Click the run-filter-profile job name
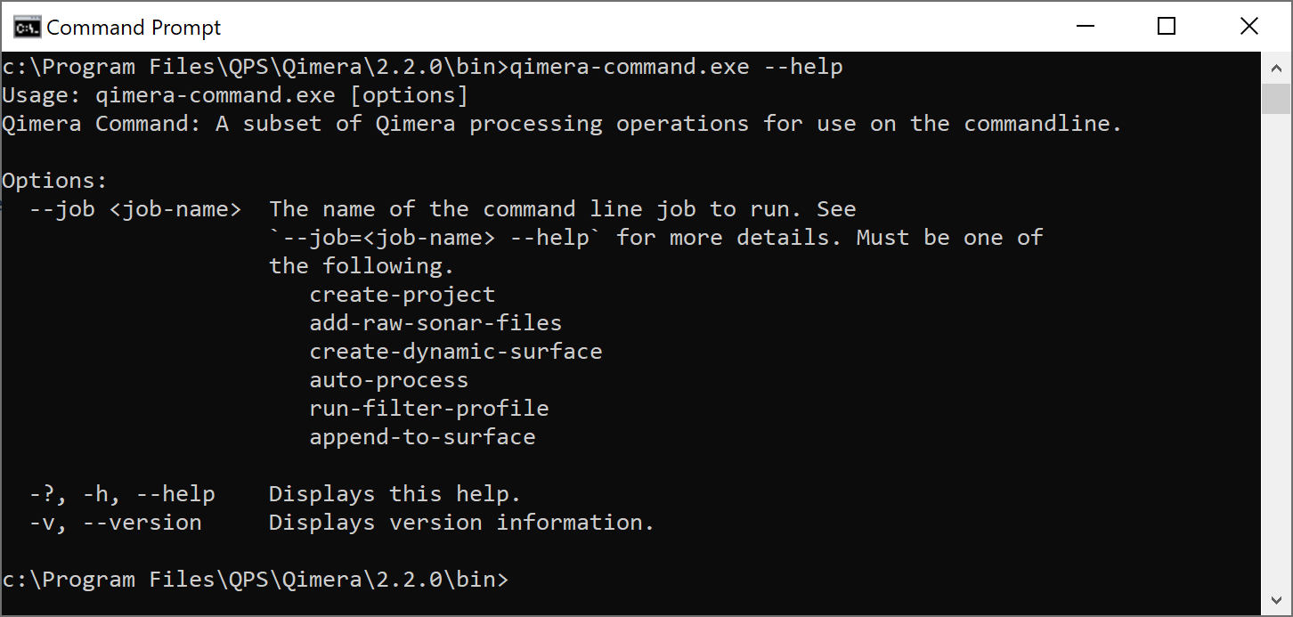1293x617 pixels. click(428, 409)
